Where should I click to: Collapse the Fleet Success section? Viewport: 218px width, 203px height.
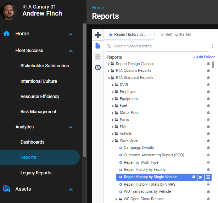click(71, 51)
